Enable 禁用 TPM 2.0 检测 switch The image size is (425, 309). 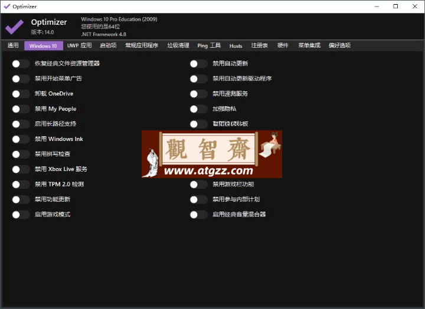point(21,185)
